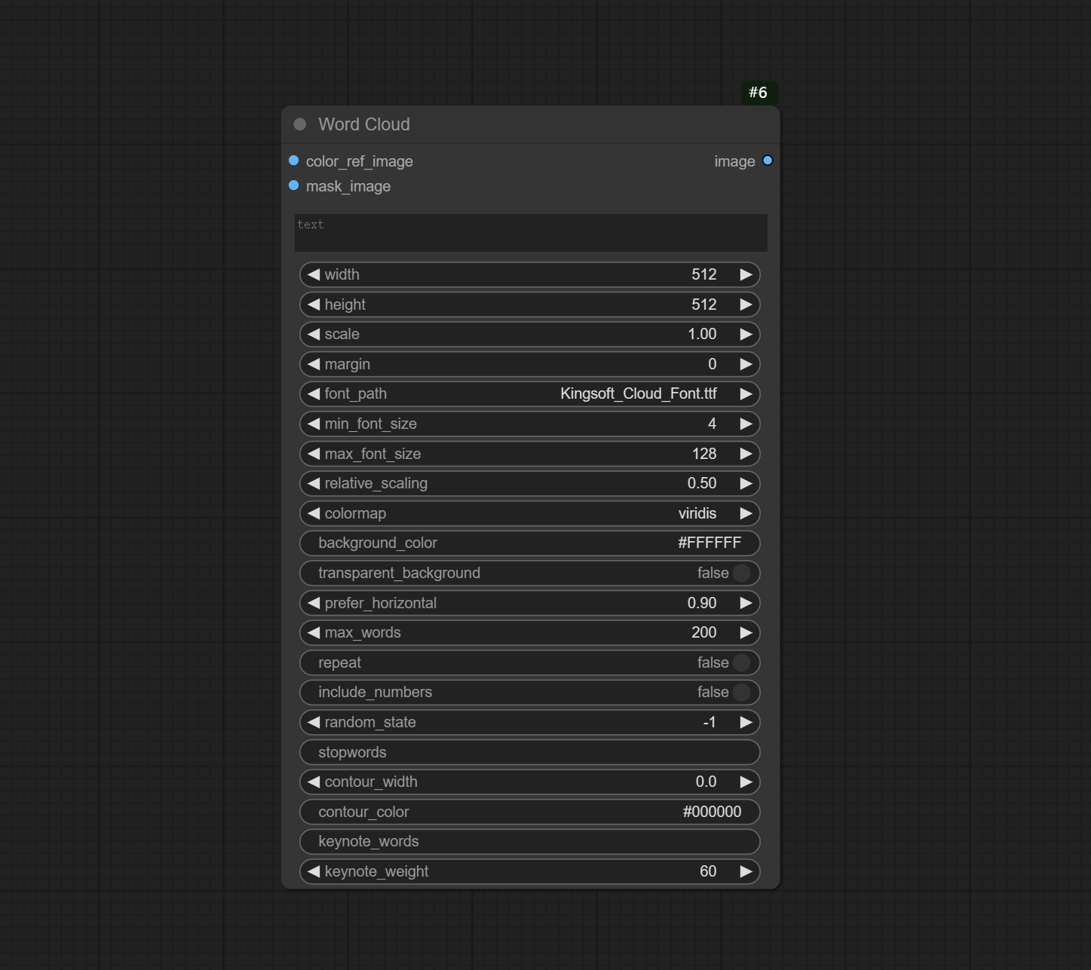Click the image output connector
Screen dimensions: 1091x970
tap(768, 161)
